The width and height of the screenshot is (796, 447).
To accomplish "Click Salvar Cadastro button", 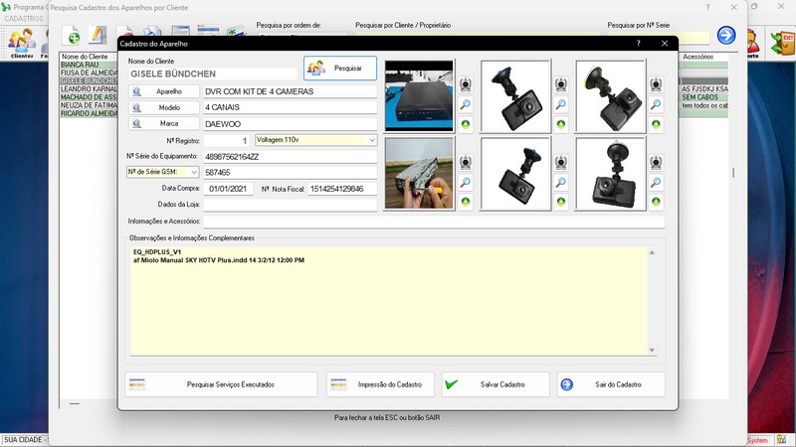I will (x=496, y=384).
